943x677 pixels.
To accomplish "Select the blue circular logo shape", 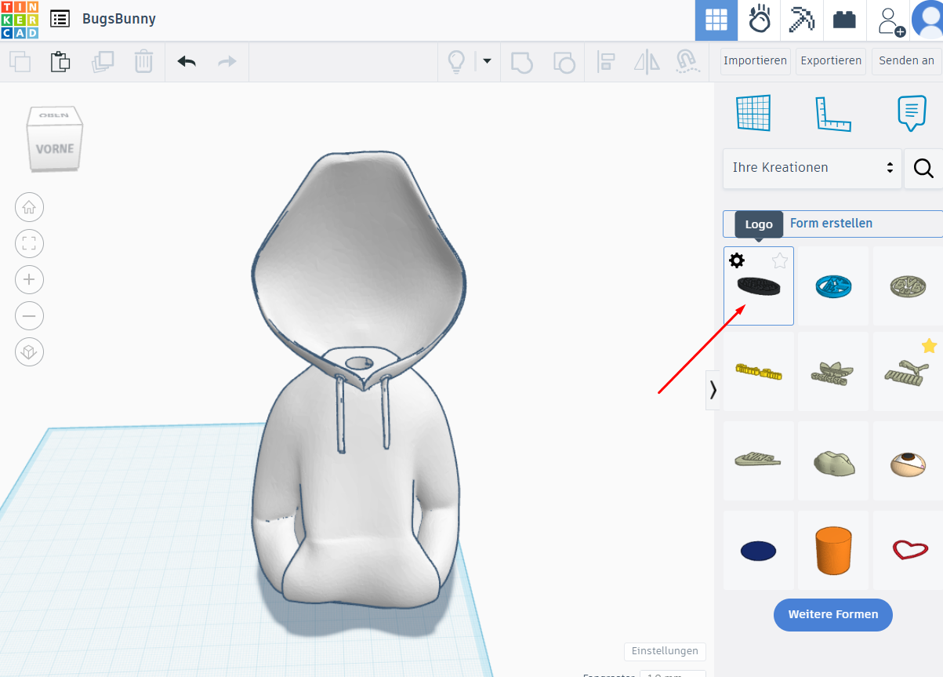I will [833, 286].
